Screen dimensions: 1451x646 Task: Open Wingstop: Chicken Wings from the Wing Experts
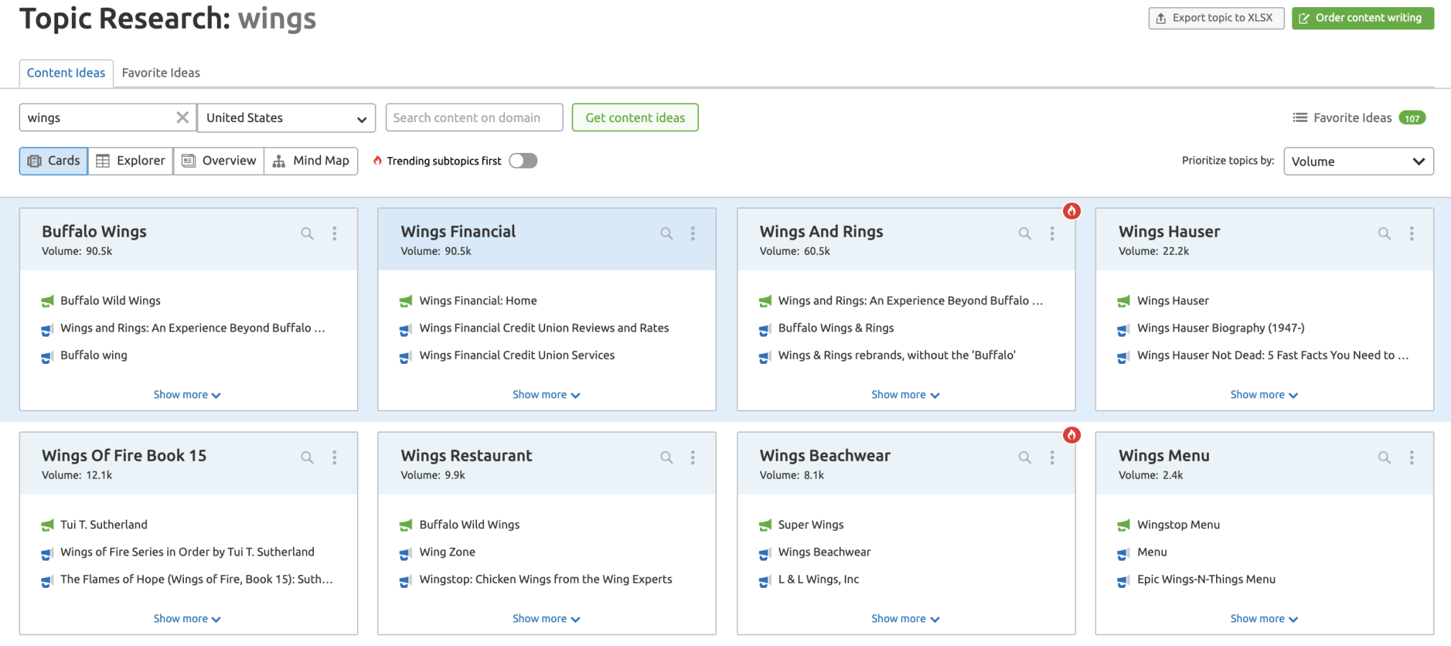coord(545,579)
